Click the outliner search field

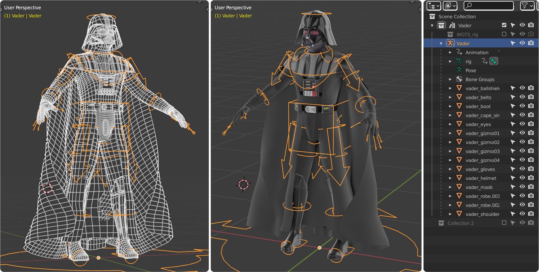[489, 6]
